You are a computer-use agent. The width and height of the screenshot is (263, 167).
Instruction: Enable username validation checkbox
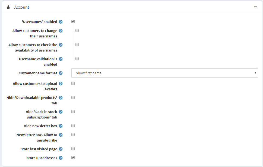click(x=77, y=59)
